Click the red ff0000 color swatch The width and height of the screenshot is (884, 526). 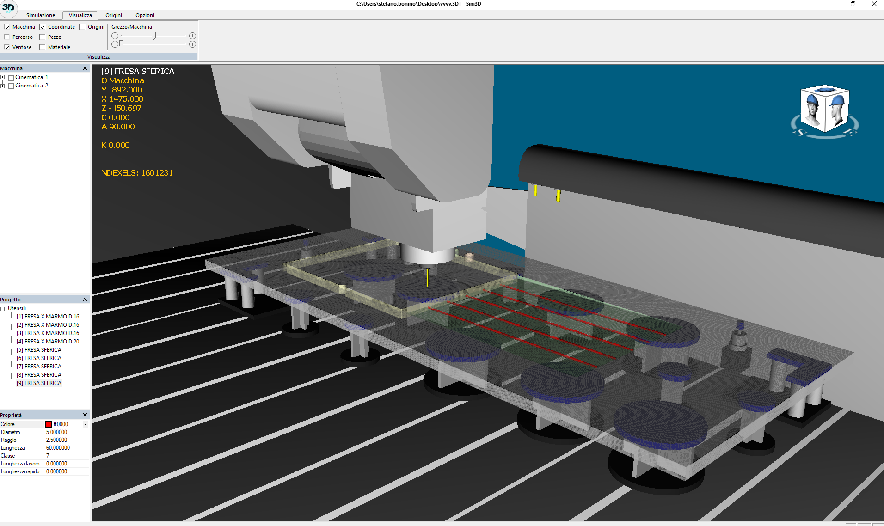49,424
